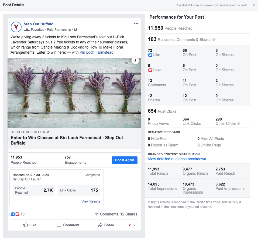Click the 70 reactions count icons
Viewport: 258px width, 240px height.
point(18,214)
